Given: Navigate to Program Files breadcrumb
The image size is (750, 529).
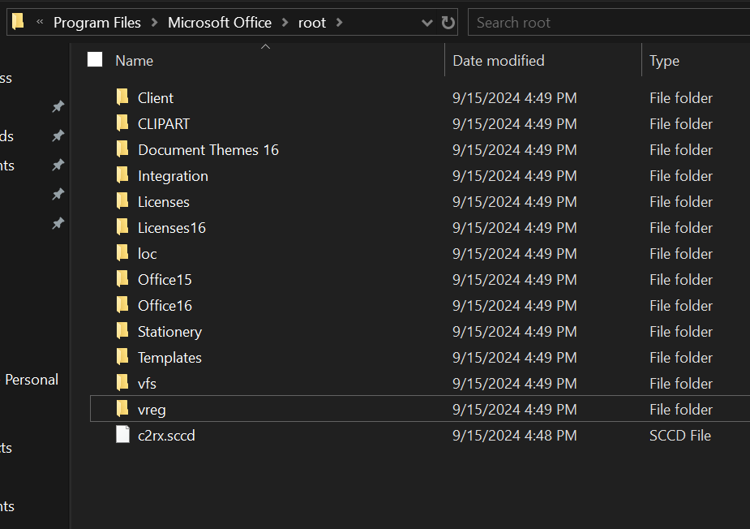Looking at the screenshot, I should pos(97,23).
